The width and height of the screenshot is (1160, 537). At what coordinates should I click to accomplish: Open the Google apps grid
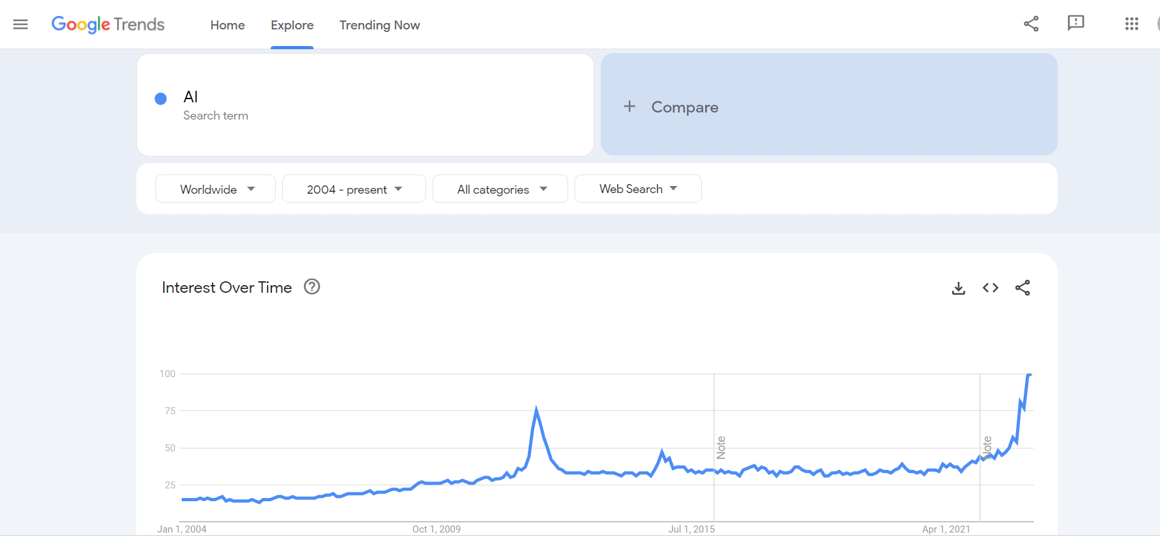(x=1131, y=24)
